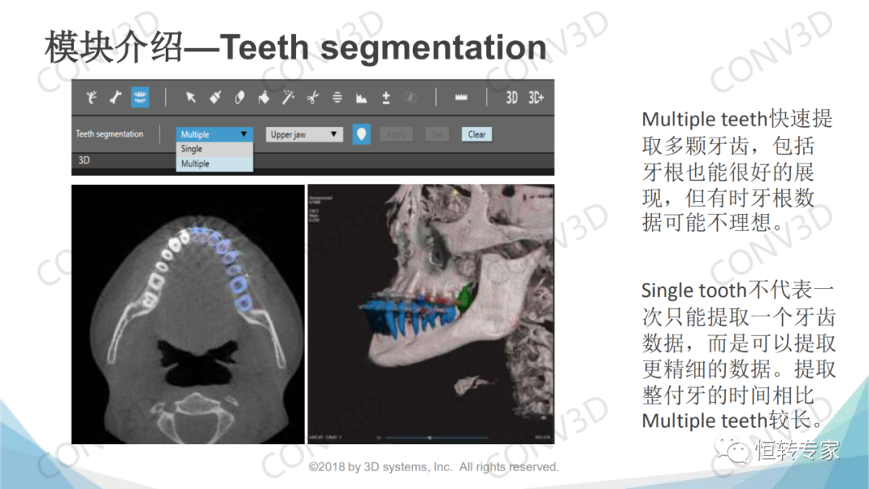Click the plus/minus grow-shrink icon
The image size is (869, 489).
point(385,97)
